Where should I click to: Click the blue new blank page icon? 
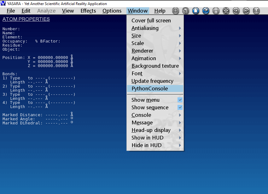pyautogui.click(x=196, y=11)
